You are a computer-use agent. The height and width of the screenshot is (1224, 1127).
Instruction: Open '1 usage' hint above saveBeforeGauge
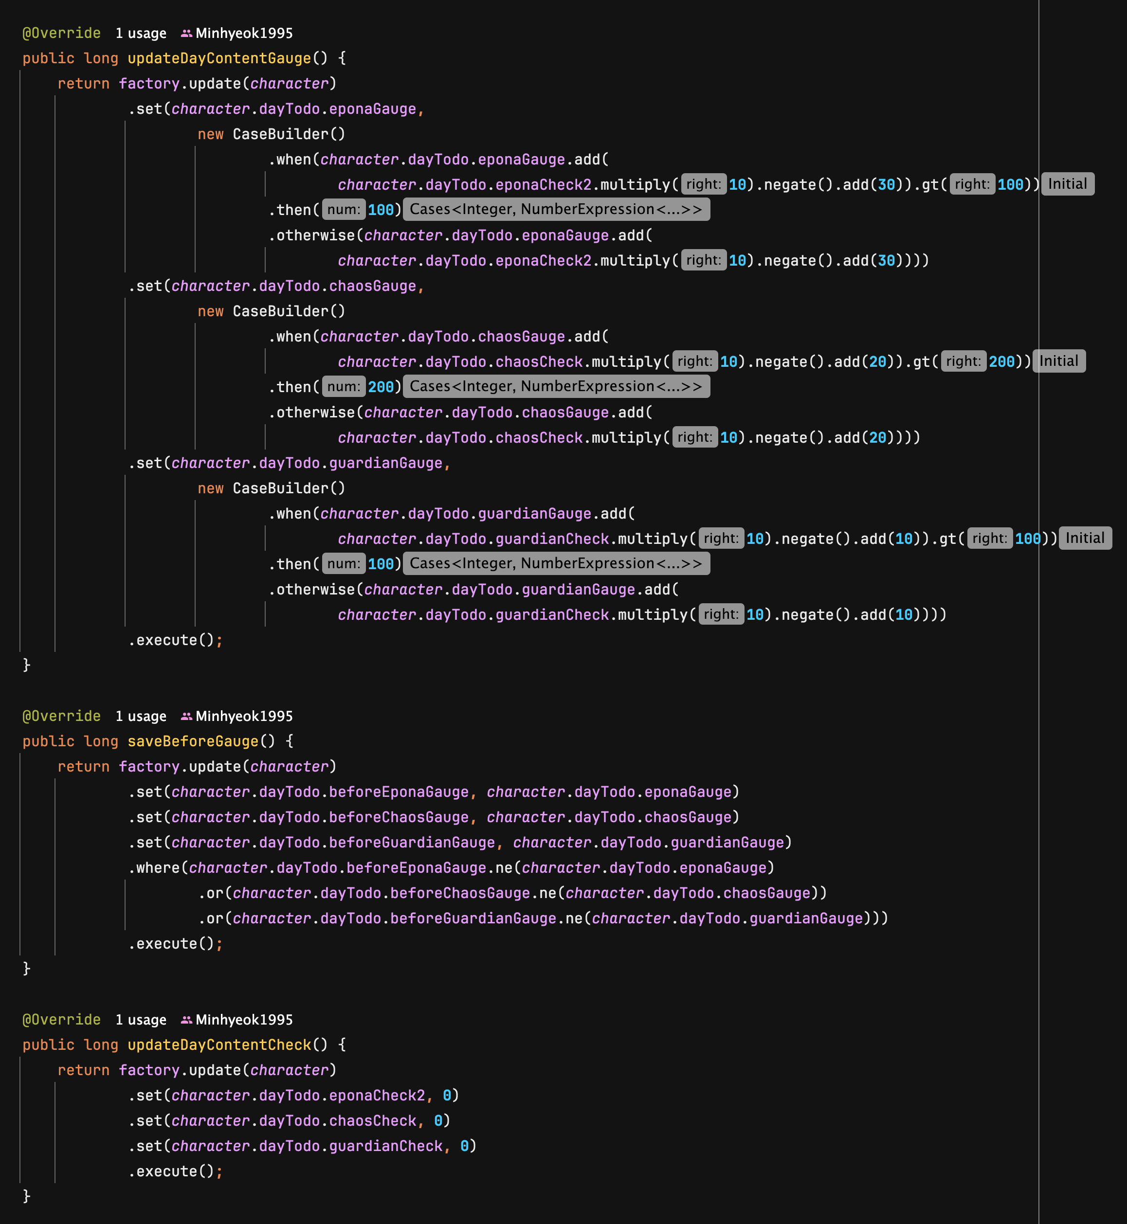pos(141,716)
